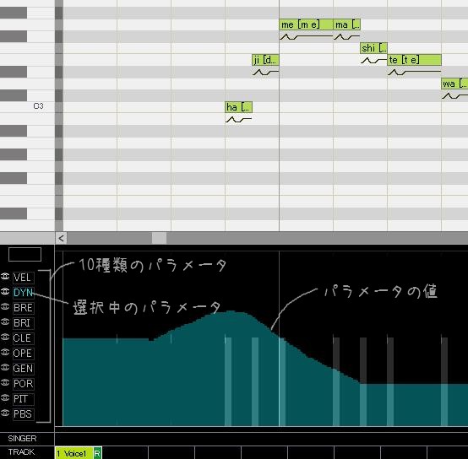Click the empty SINGER lane
Viewport: 468px width, 459px height.
point(261,439)
